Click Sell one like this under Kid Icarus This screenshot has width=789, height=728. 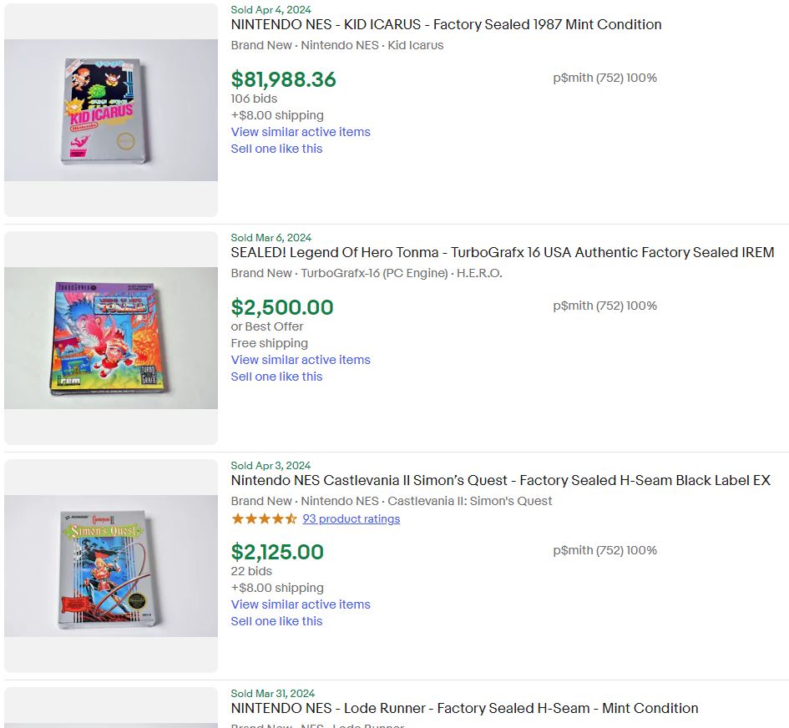[276, 149]
